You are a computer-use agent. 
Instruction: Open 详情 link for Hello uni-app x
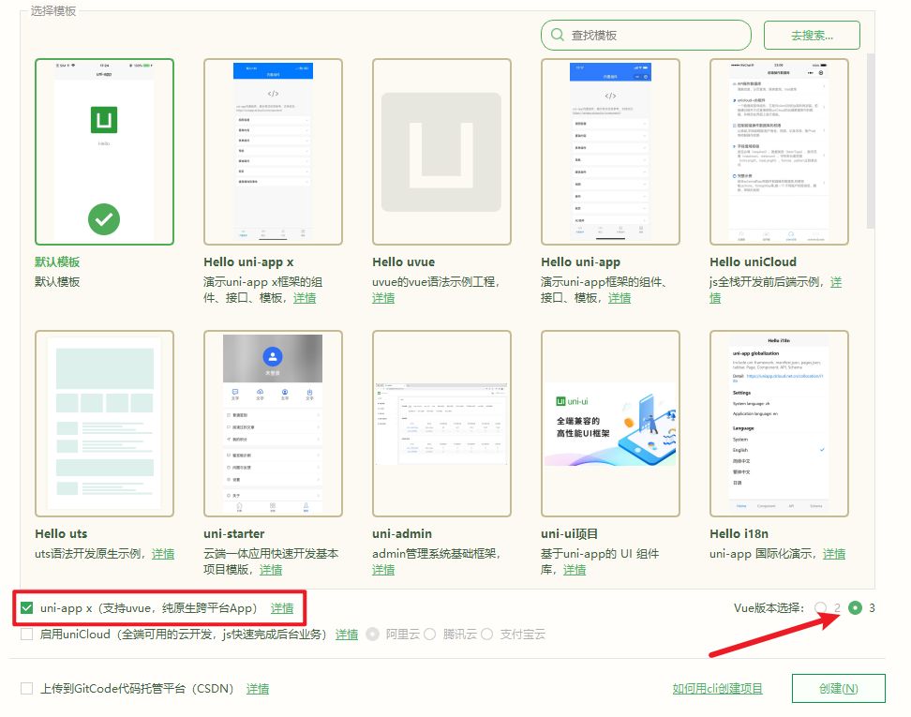tap(305, 298)
